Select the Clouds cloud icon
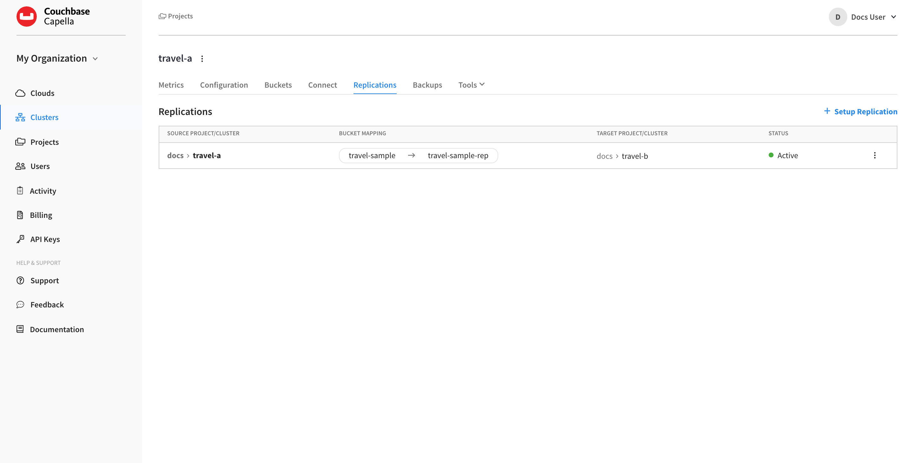 21,93
